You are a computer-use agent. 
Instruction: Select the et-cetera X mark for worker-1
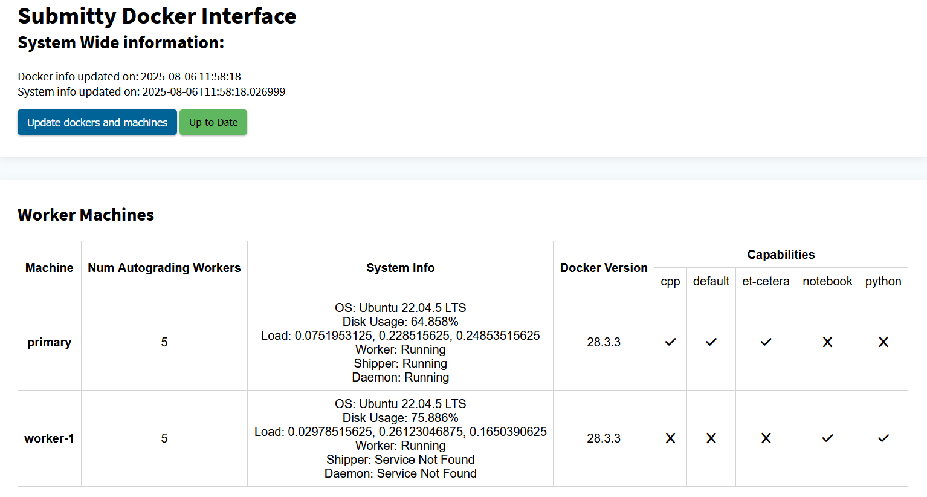coord(766,438)
